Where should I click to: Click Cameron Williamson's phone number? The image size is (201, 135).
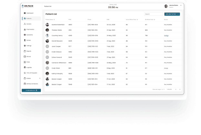pos(93,63)
